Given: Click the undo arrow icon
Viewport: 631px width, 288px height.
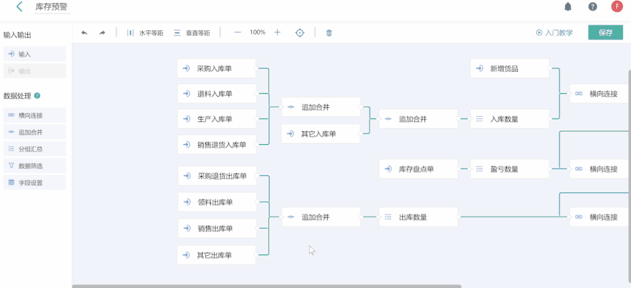Looking at the screenshot, I should (84, 33).
